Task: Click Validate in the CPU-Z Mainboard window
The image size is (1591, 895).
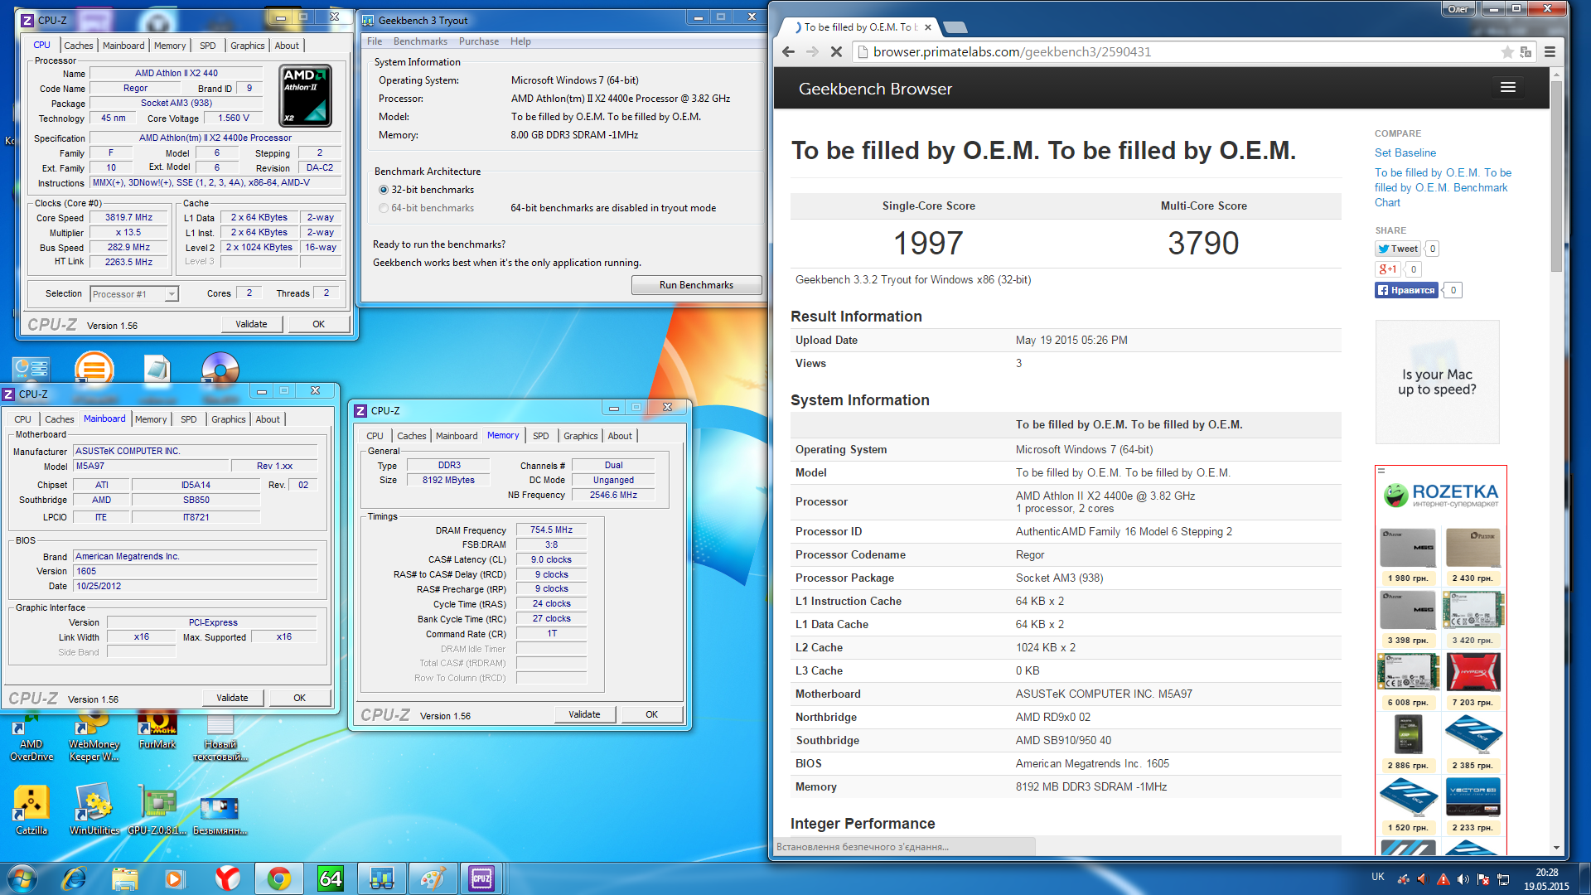Action: click(x=232, y=698)
